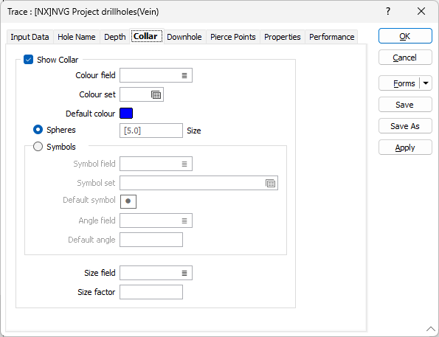Select the Collar tab
Viewport: 439px width, 337px height.
pyautogui.click(x=147, y=36)
